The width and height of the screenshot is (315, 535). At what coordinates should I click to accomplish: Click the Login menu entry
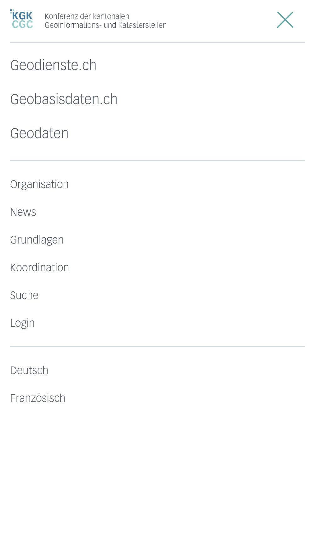pos(22,323)
